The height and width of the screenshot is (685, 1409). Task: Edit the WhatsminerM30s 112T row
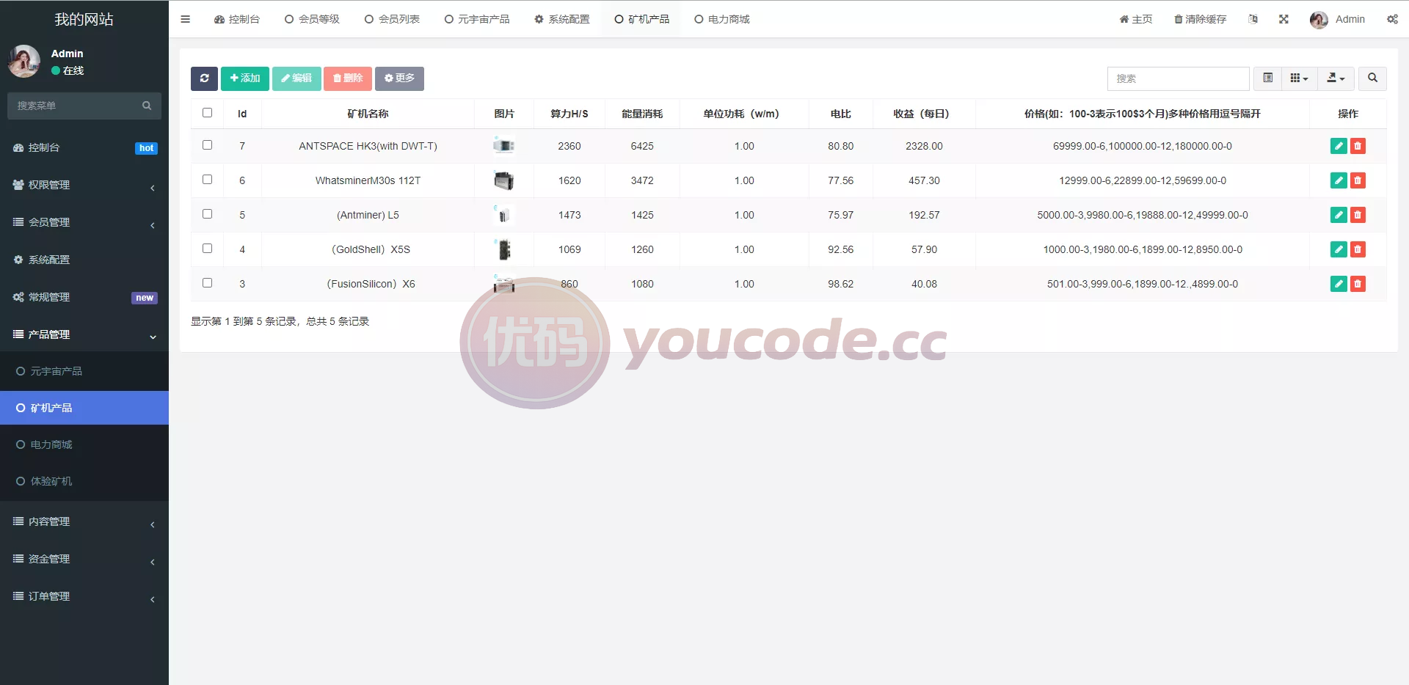pyautogui.click(x=1339, y=180)
